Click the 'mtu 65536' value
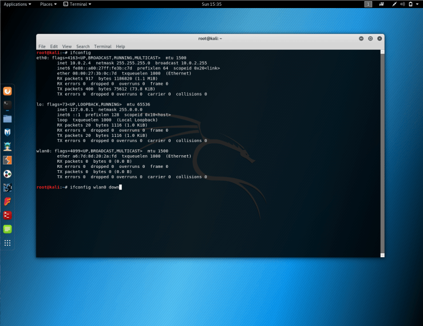The height and width of the screenshot is (326, 423). pos(138,104)
